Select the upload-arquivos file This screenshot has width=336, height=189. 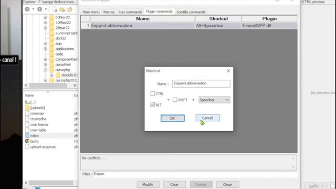43,147
